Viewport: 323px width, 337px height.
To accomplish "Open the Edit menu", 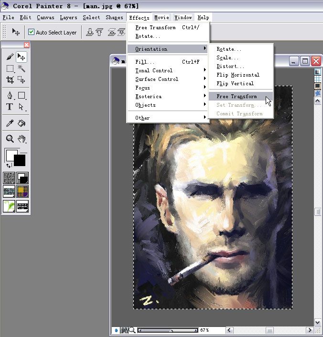I will coord(25,17).
